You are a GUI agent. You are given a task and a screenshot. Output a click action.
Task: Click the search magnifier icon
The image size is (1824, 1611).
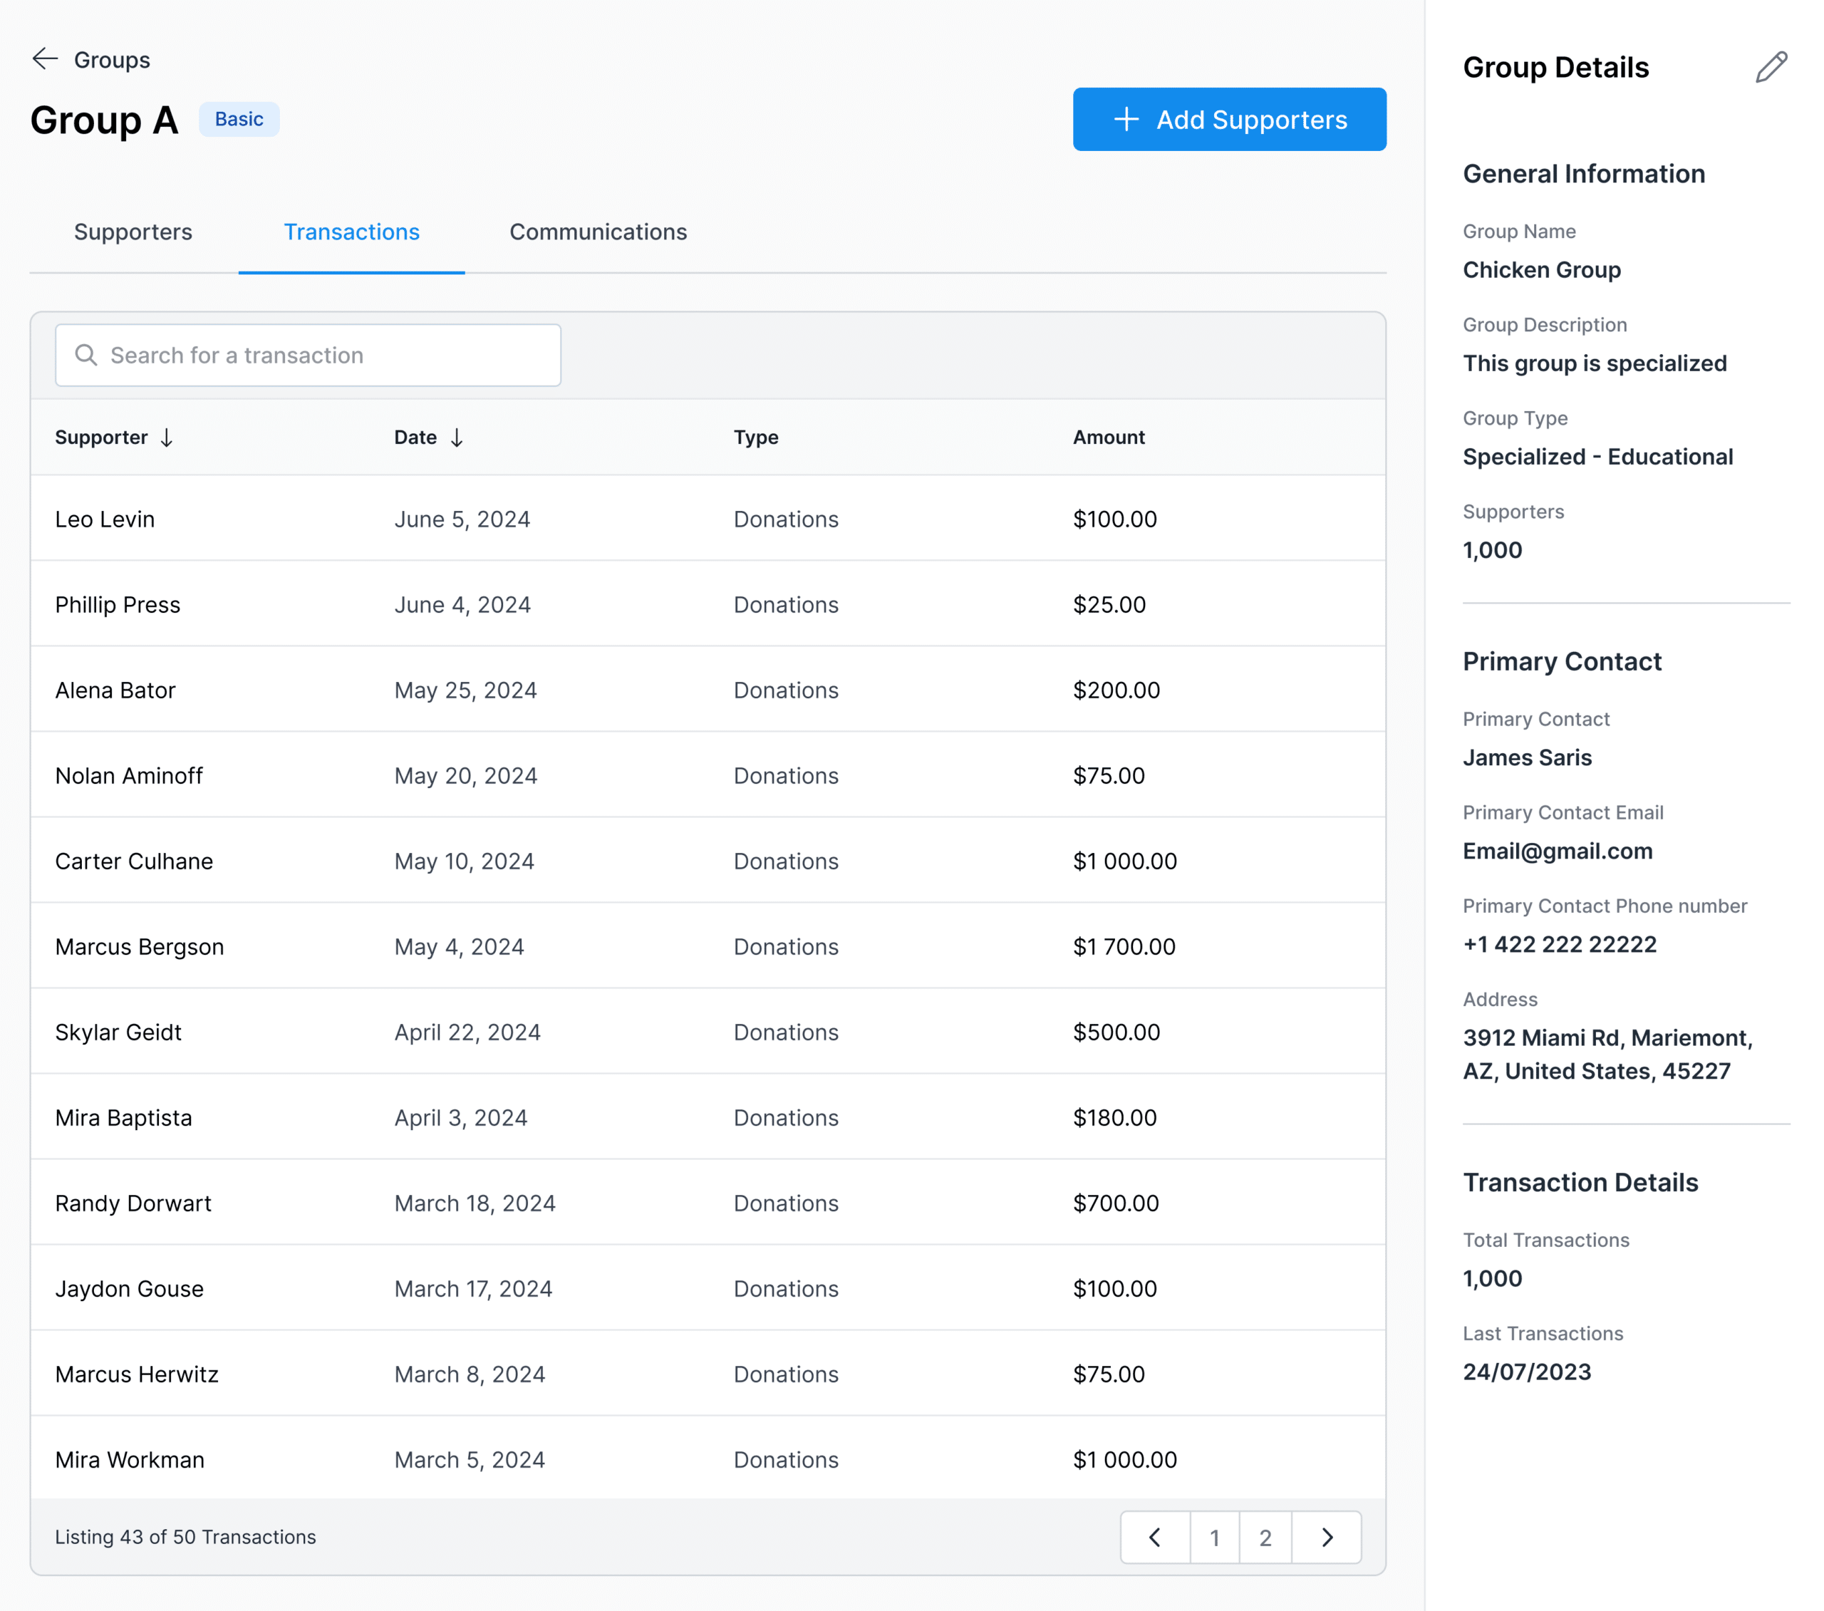click(x=86, y=354)
